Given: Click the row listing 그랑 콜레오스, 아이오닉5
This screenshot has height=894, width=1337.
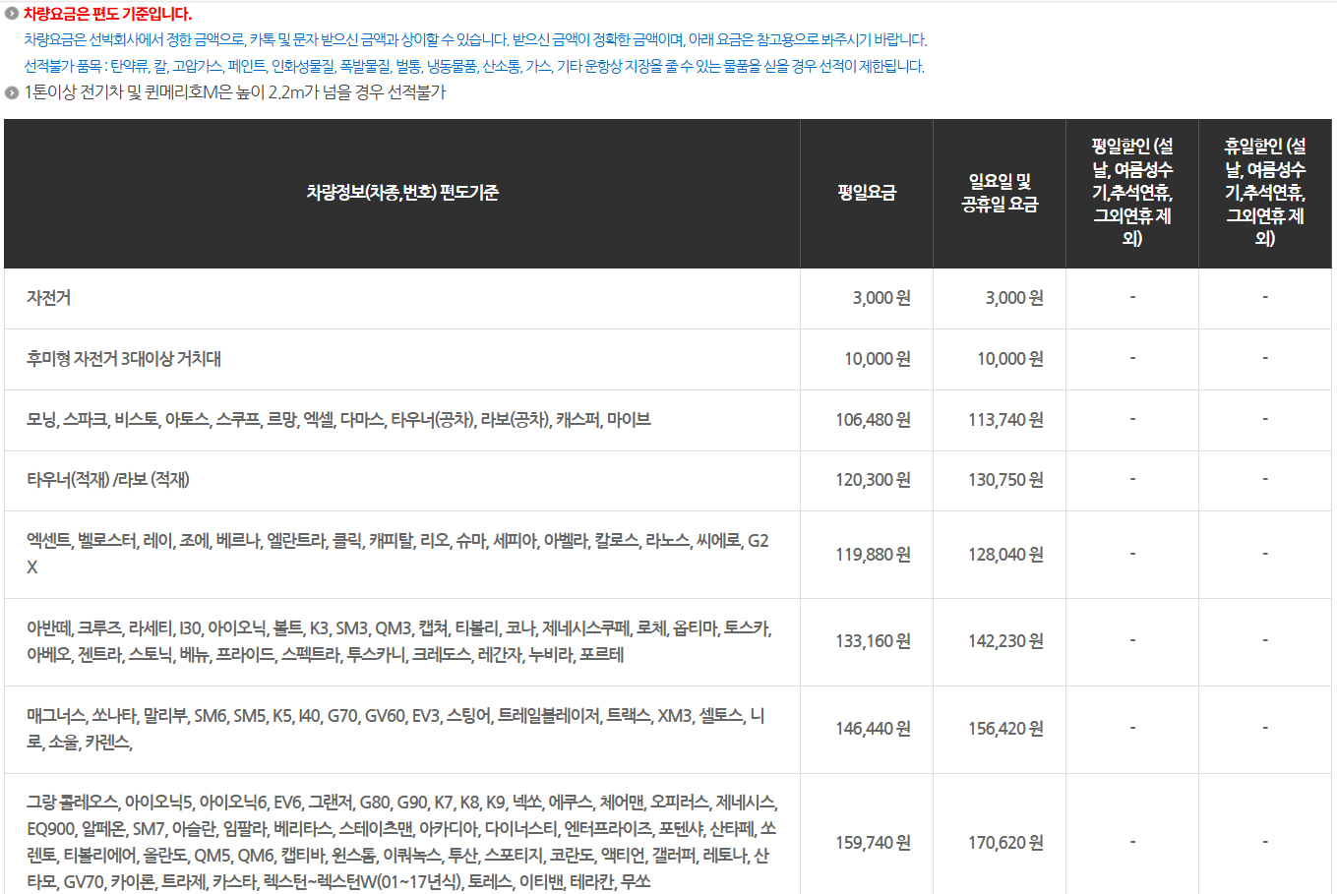Looking at the screenshot, I should pyautogui.click(x=401, y=842).
